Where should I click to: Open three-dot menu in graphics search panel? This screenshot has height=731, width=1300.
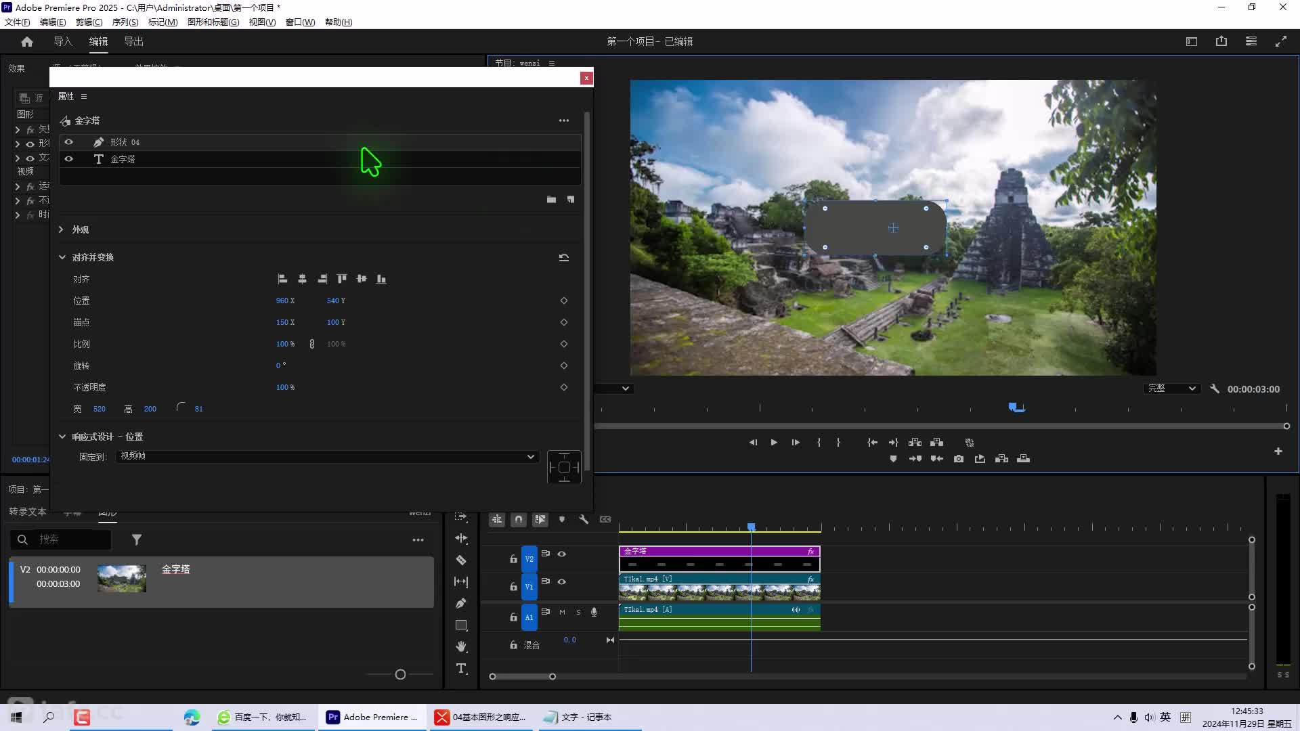coord(418,539)
